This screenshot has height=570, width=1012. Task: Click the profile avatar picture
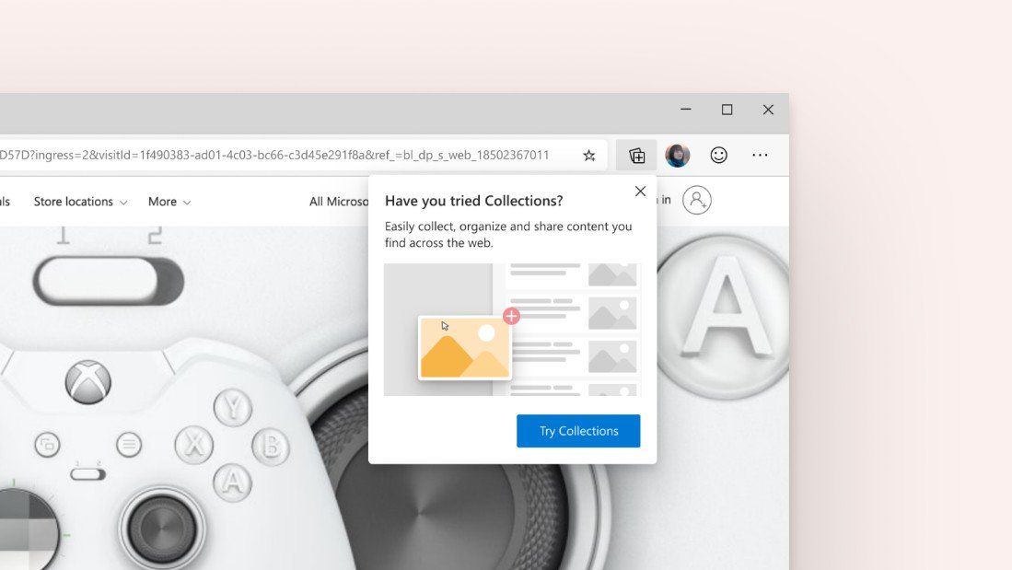pyautogui.click(x=677, y=155)
